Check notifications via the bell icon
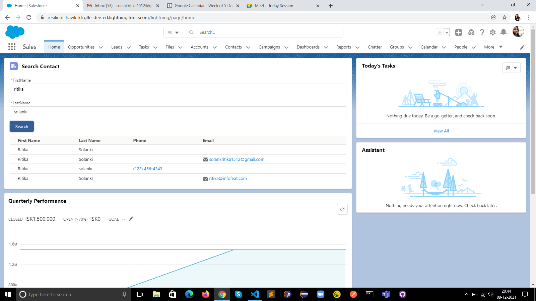536x301 pixels. 504,32
